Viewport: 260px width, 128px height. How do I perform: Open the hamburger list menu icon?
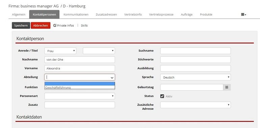pyautogui.click(x=243, y=14)
